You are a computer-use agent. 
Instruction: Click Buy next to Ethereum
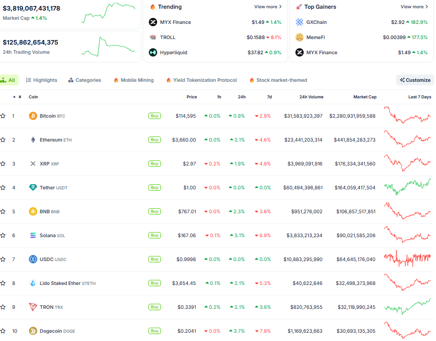tap(154, 140)
